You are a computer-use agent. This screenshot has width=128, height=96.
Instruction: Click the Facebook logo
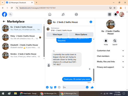(4, 14)
